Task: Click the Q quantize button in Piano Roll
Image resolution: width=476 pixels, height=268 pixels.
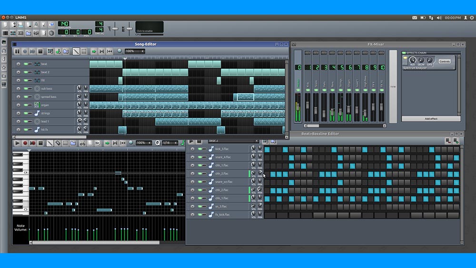Action: 158,143
